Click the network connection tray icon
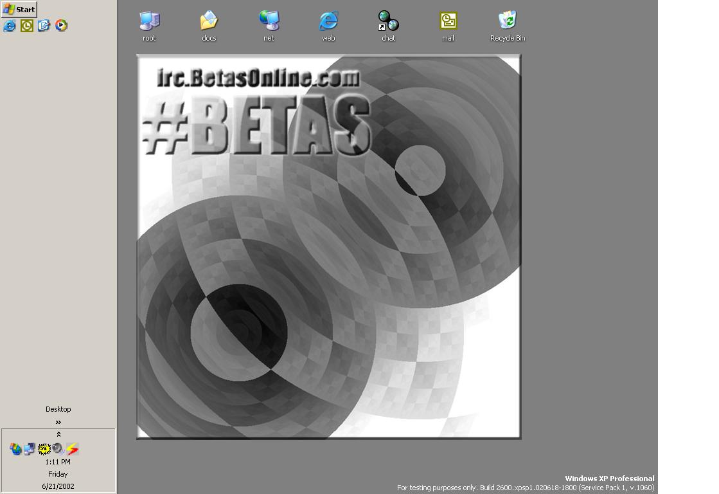This screenshot has height=494, width=719. (30, 449)
